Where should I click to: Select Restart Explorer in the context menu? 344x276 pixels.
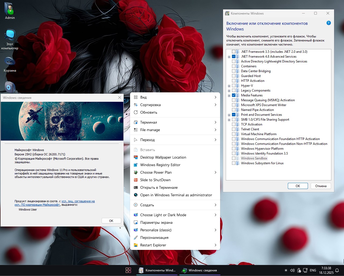coord(153,245)
